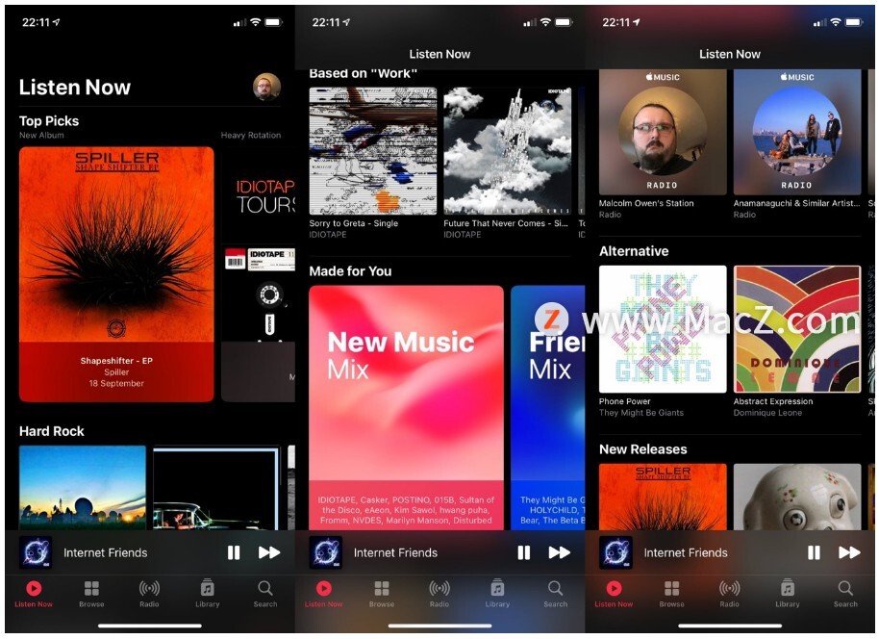The height and width of the screenshot is (639, 879).
Task: Open Abstract Expression album artwork
Action: [797, 329]
